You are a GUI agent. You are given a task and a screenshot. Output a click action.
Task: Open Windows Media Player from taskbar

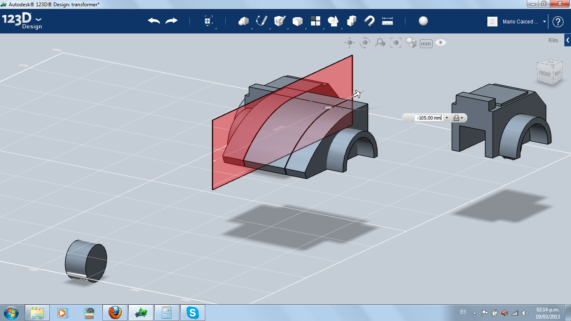(x=63, y=313)
